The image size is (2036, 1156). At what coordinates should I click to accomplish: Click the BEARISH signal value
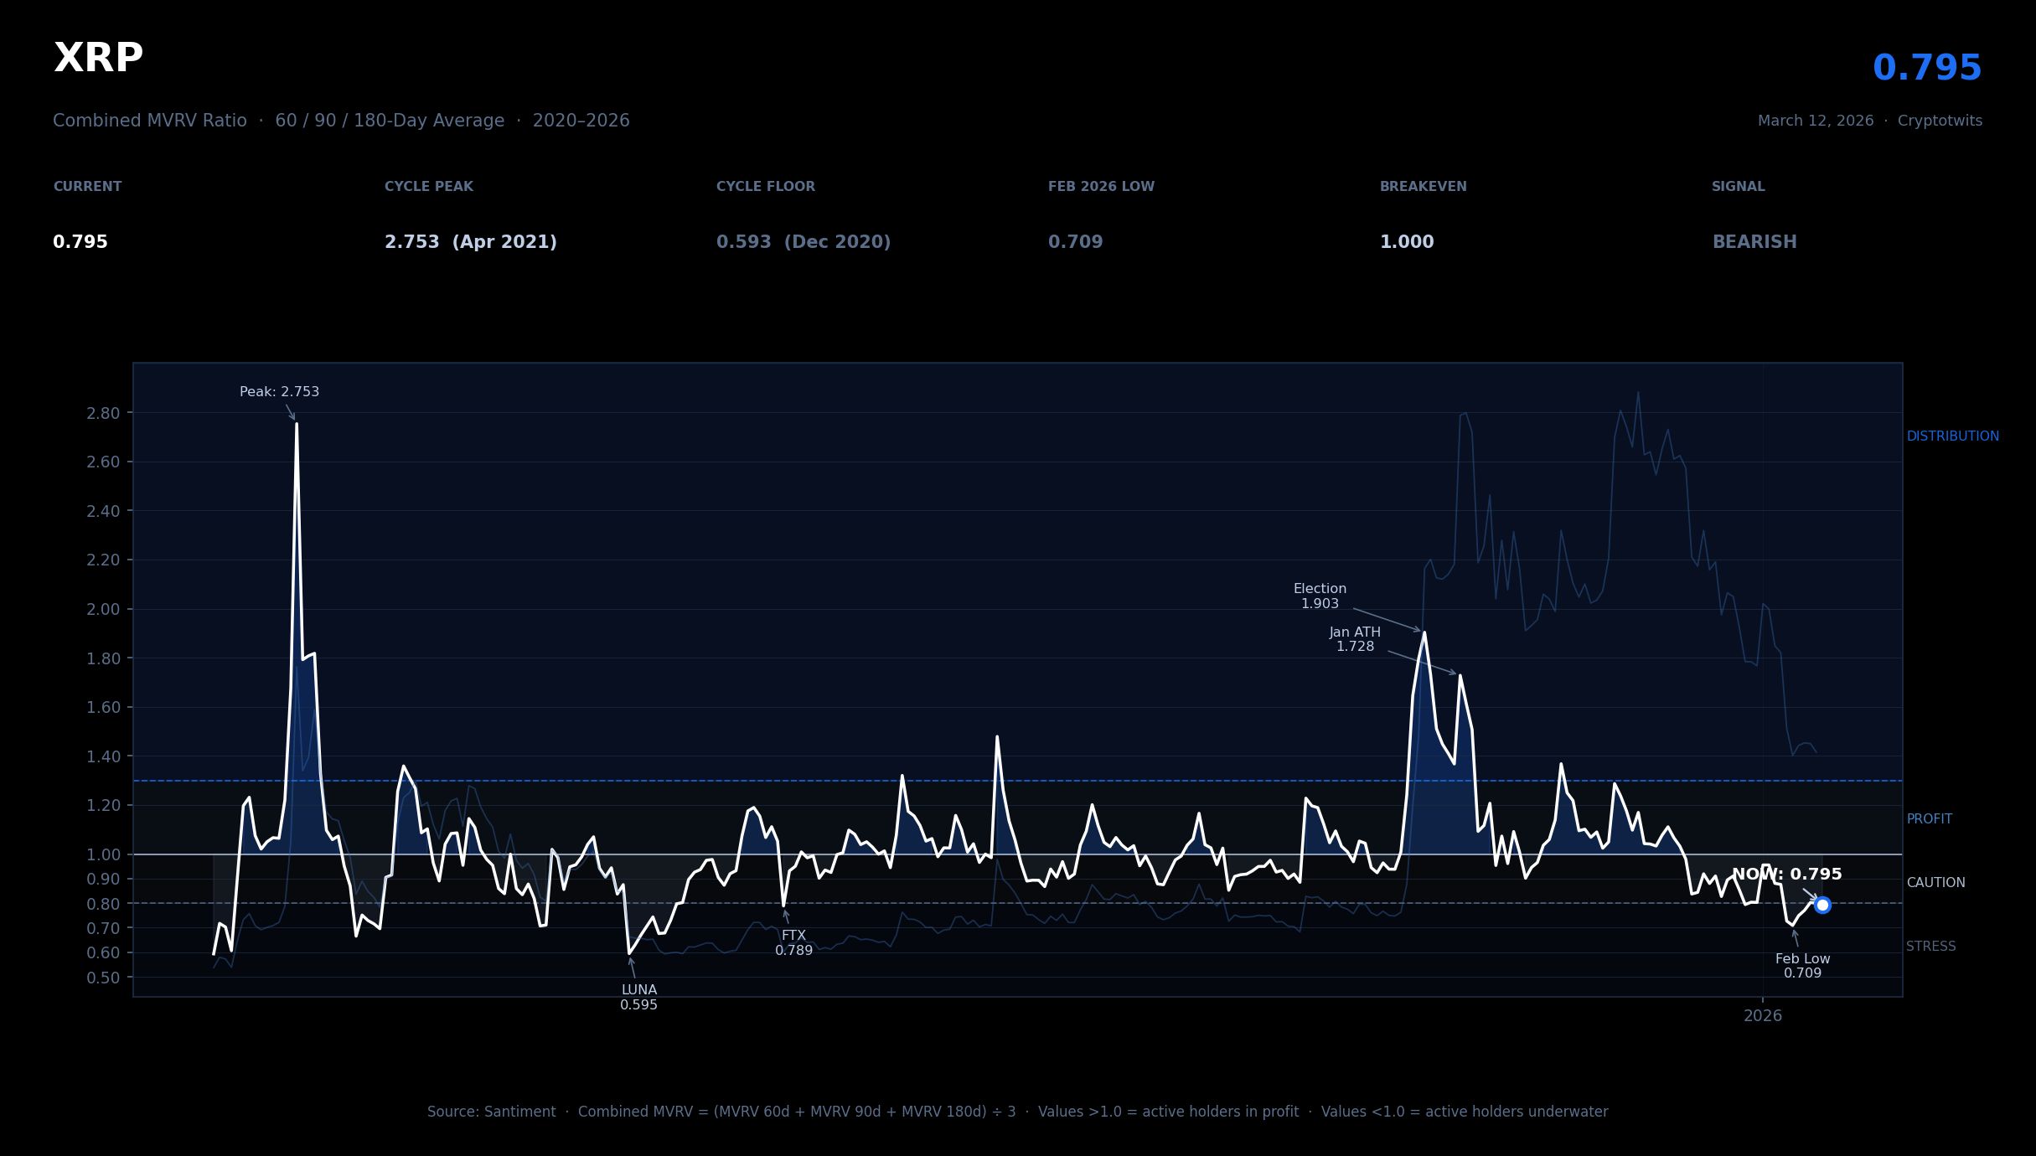point(1754,242)
